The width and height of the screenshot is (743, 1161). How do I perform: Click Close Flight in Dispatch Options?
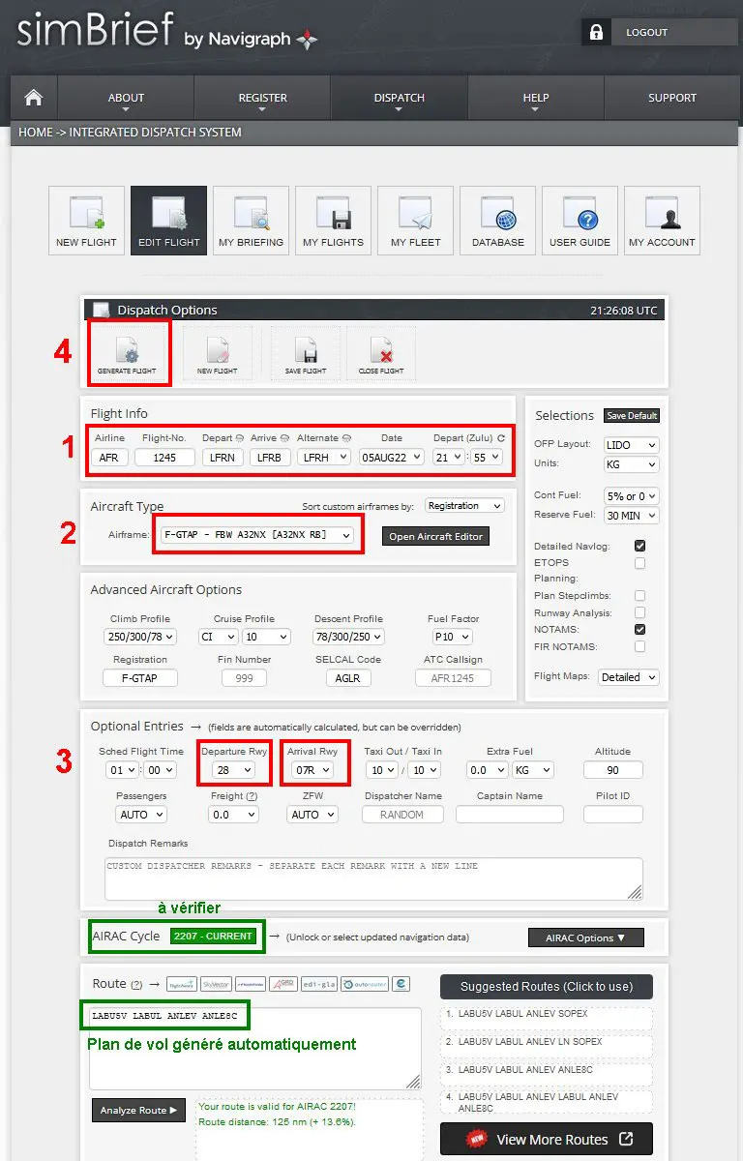pyautogui.click(x=381, y=354)
